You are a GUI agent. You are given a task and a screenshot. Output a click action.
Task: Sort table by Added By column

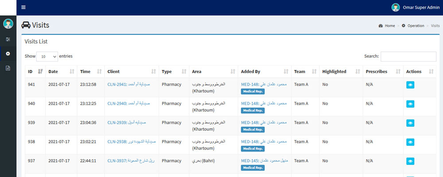(264, 72)
